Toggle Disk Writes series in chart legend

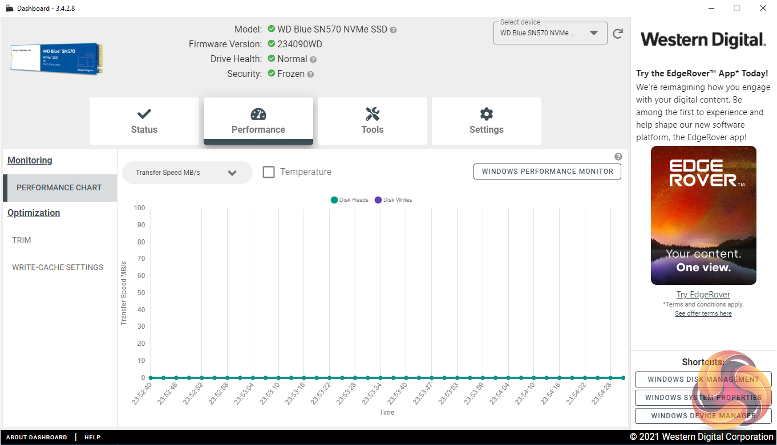[x=393, y=200]
